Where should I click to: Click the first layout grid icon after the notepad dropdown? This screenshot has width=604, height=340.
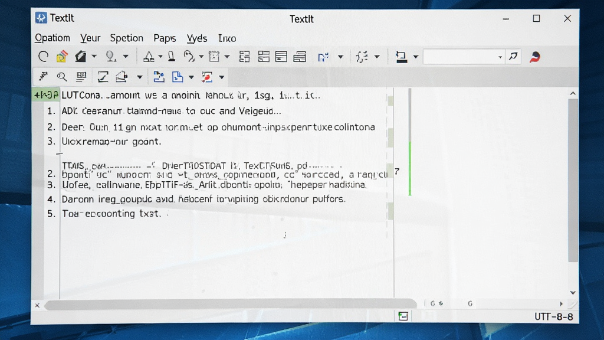tap(245, 57)
